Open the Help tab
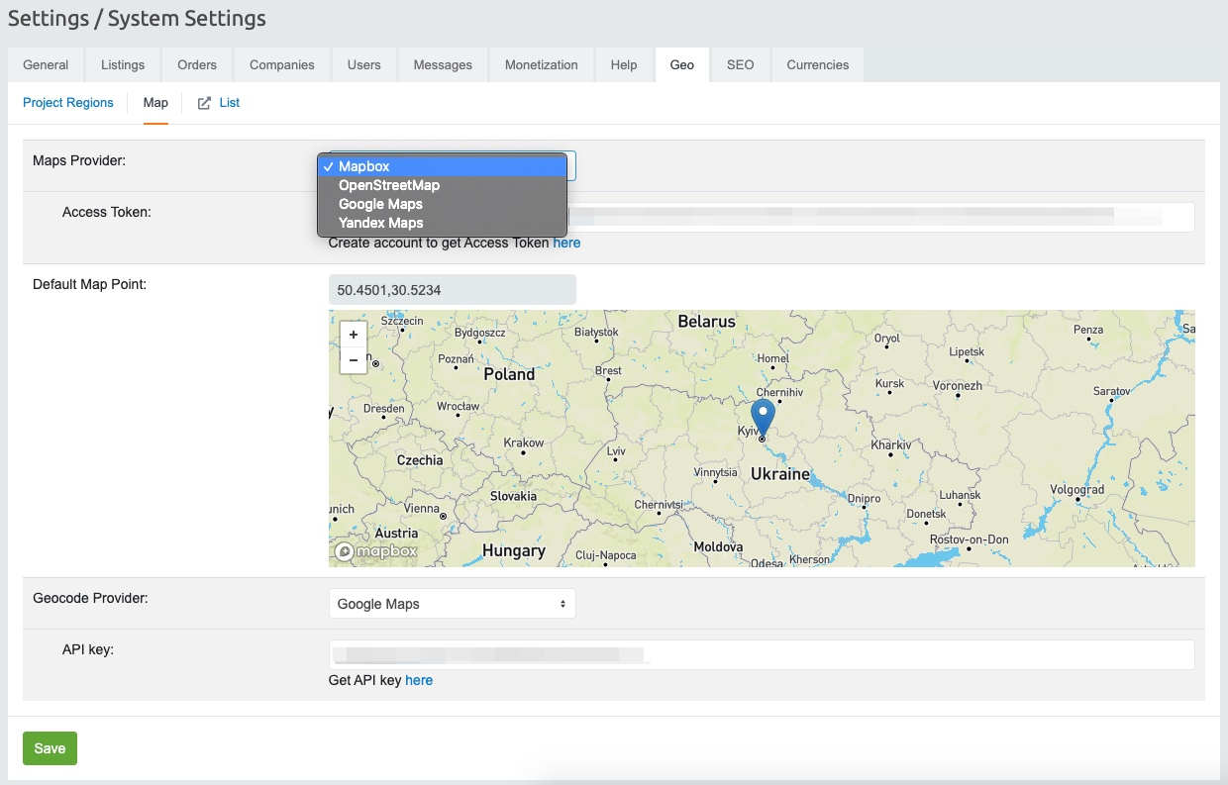Viewport: 1228px width, 785px height. (x=624, y=65)
